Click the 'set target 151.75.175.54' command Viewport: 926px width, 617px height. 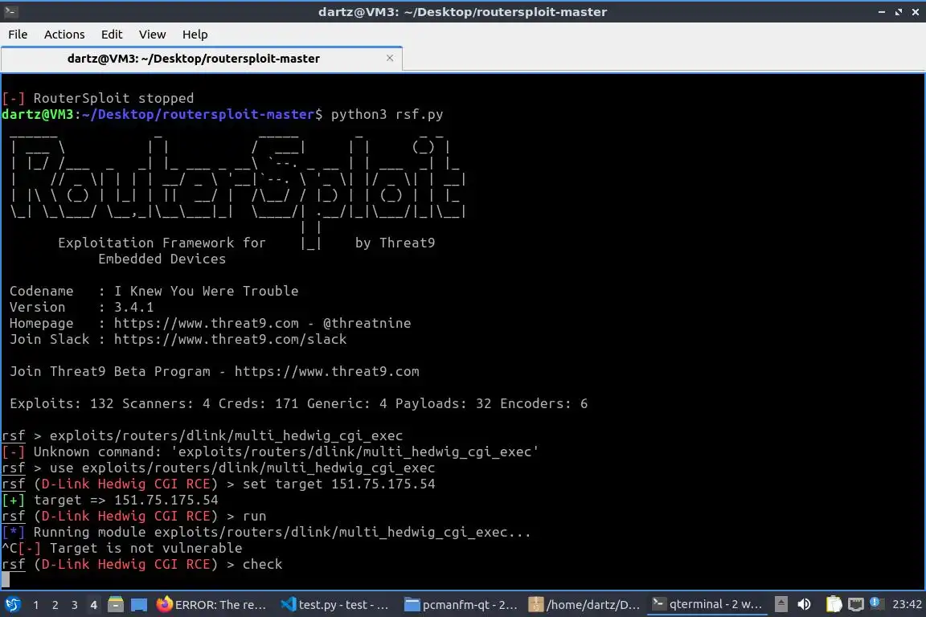338,484
